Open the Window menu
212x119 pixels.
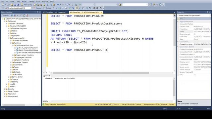point(45,1)
